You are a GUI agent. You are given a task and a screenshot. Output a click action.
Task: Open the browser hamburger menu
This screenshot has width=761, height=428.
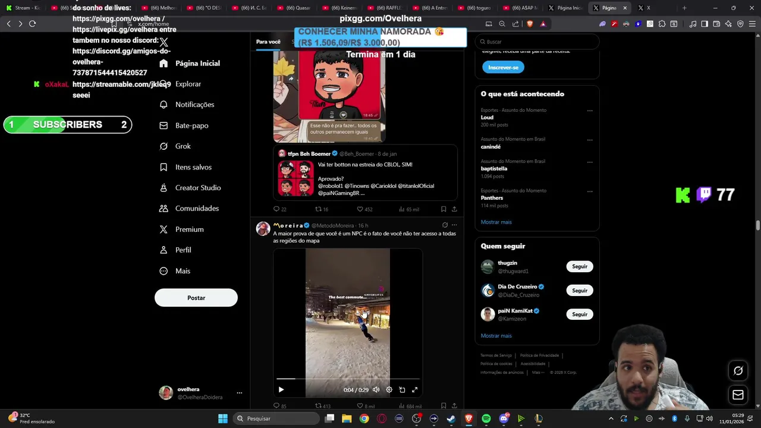(751, 24)
